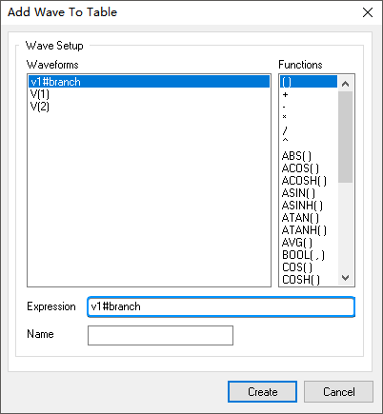Click the Functions list scroll up arrow
This screenshot has width=383, height=414.
[x=346, y=84]
